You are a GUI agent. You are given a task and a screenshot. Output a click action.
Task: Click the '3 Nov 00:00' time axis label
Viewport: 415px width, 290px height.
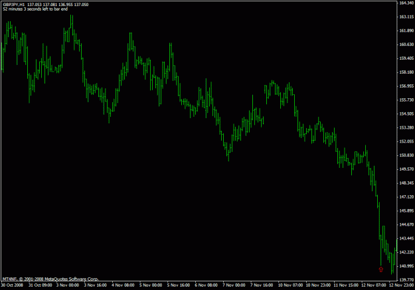point(68,285)
